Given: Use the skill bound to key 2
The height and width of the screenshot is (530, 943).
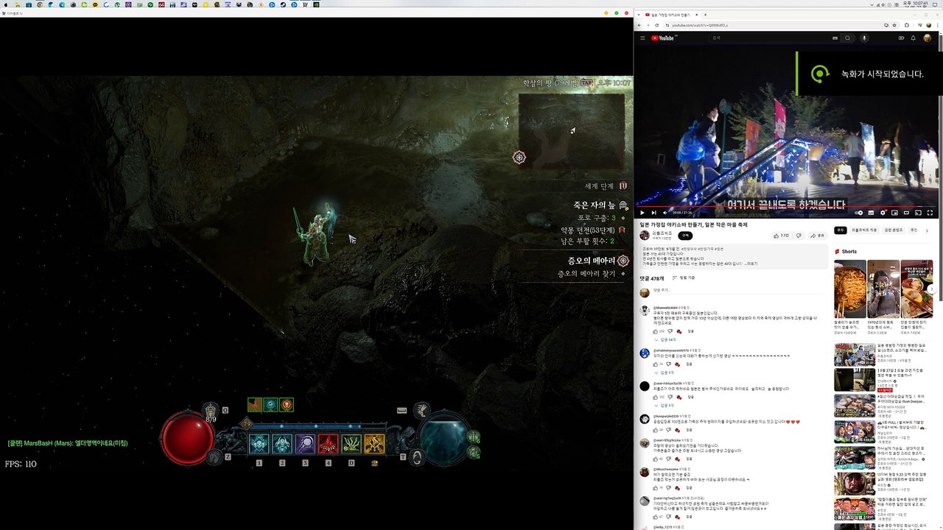Looking at the screenshot, I should [282, 444].
